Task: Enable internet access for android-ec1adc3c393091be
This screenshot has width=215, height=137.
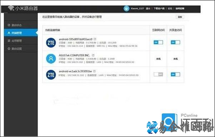Action: pyautogui.click(x=158, y=74)
